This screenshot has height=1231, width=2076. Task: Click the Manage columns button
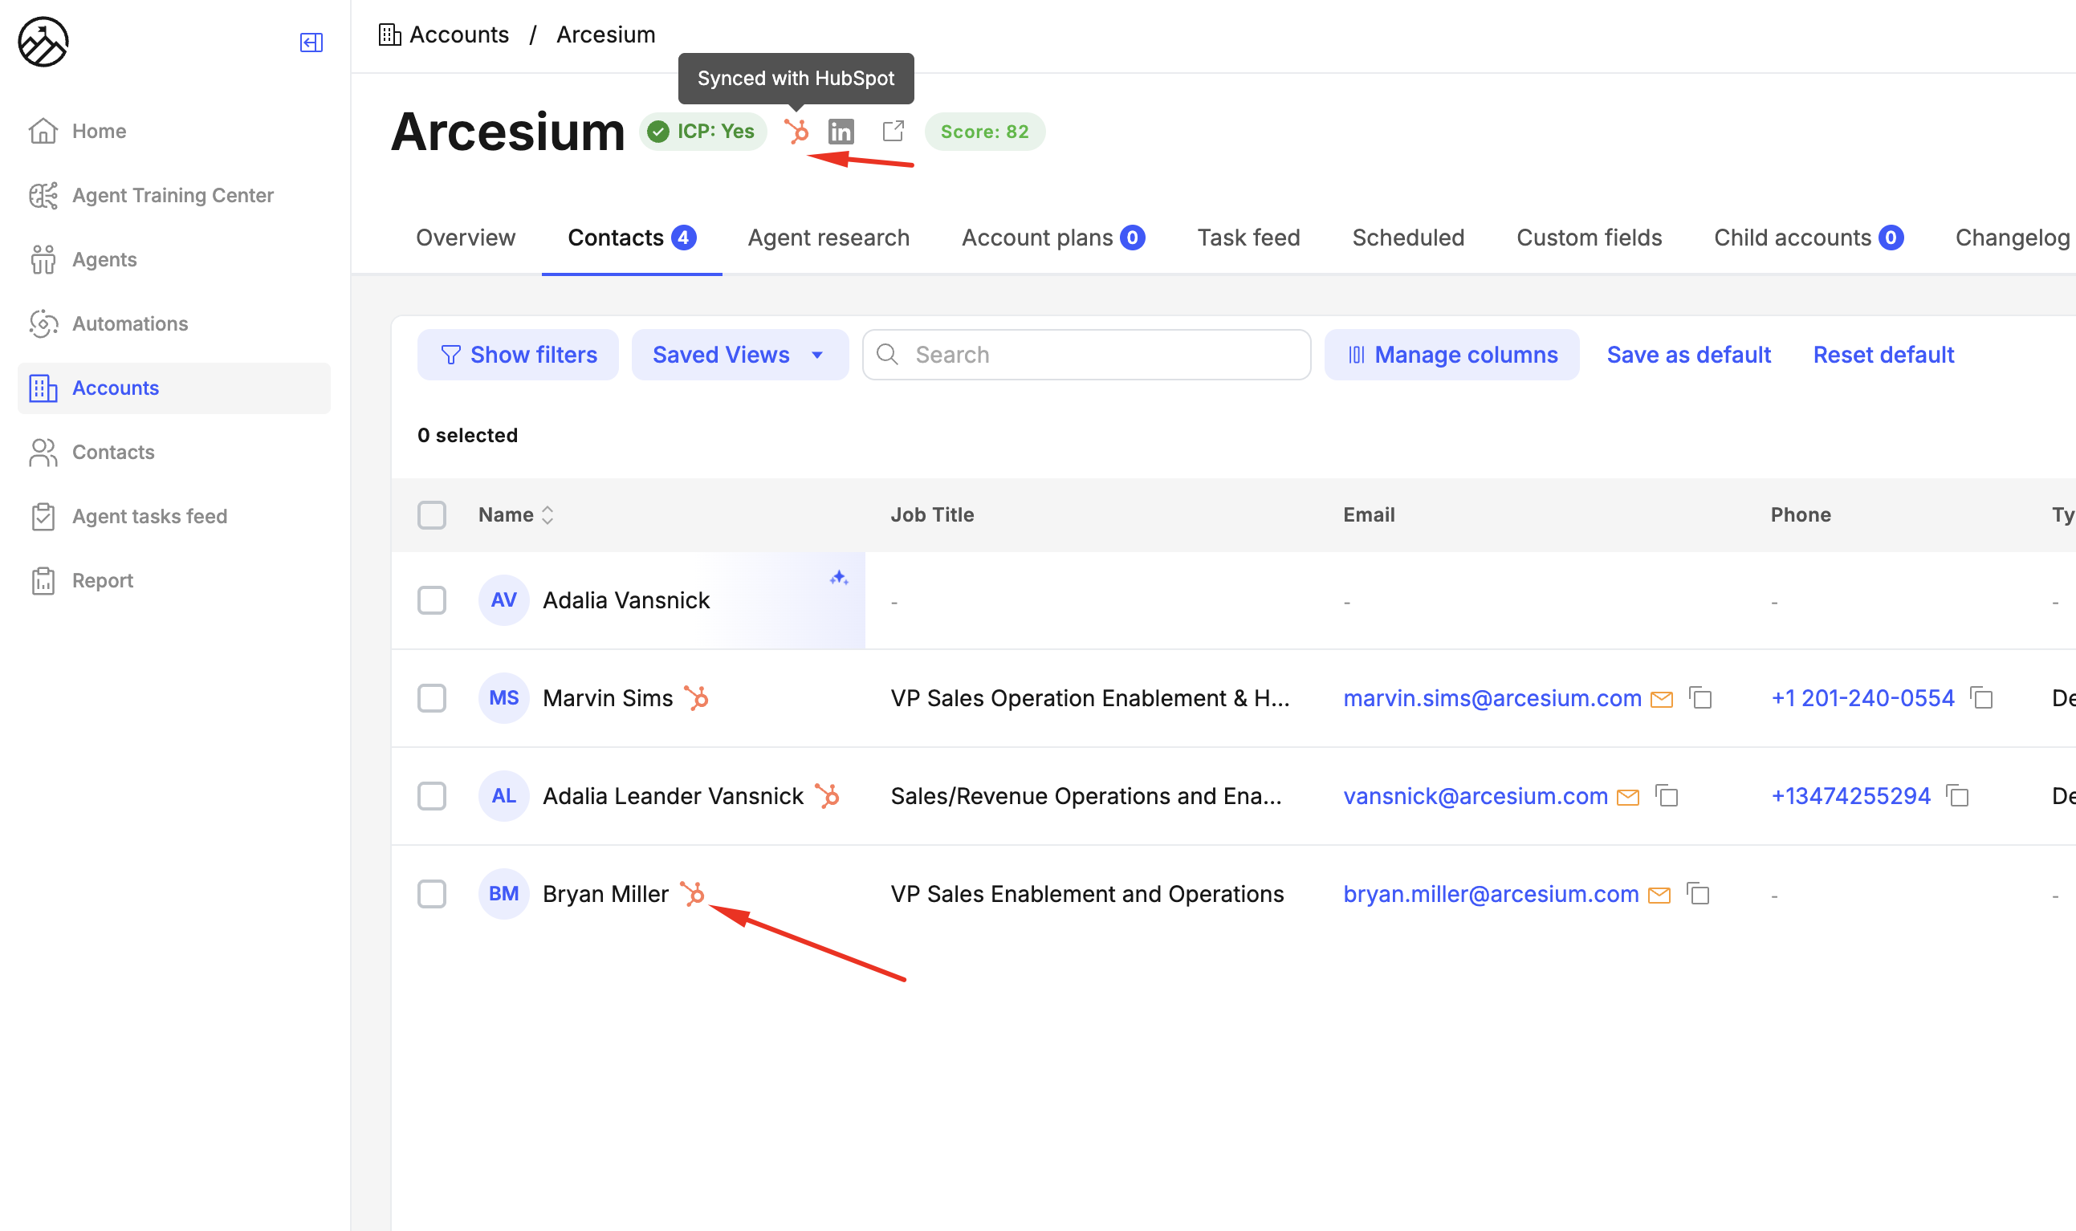(x=1451, y=355)
